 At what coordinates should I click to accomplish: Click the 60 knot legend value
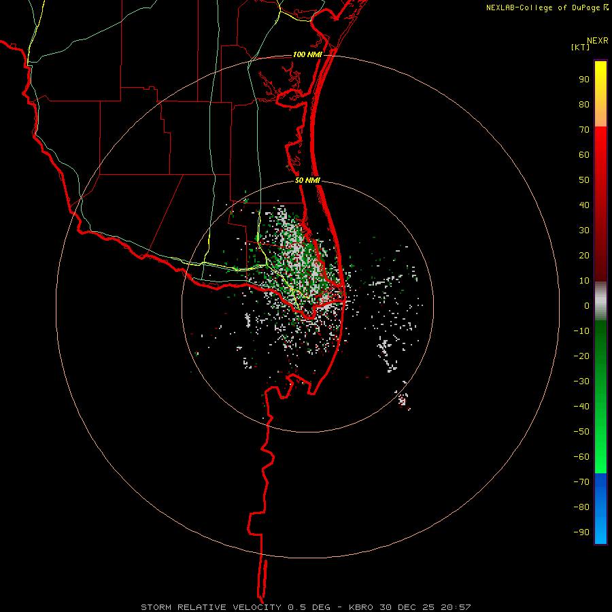tap(584, 154)
